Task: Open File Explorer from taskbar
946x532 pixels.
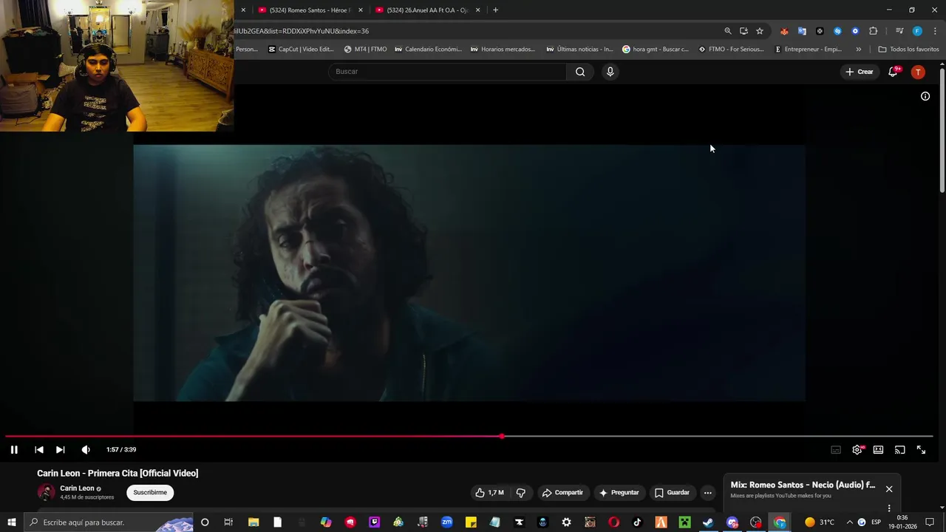Action: (x=253, y=522)
